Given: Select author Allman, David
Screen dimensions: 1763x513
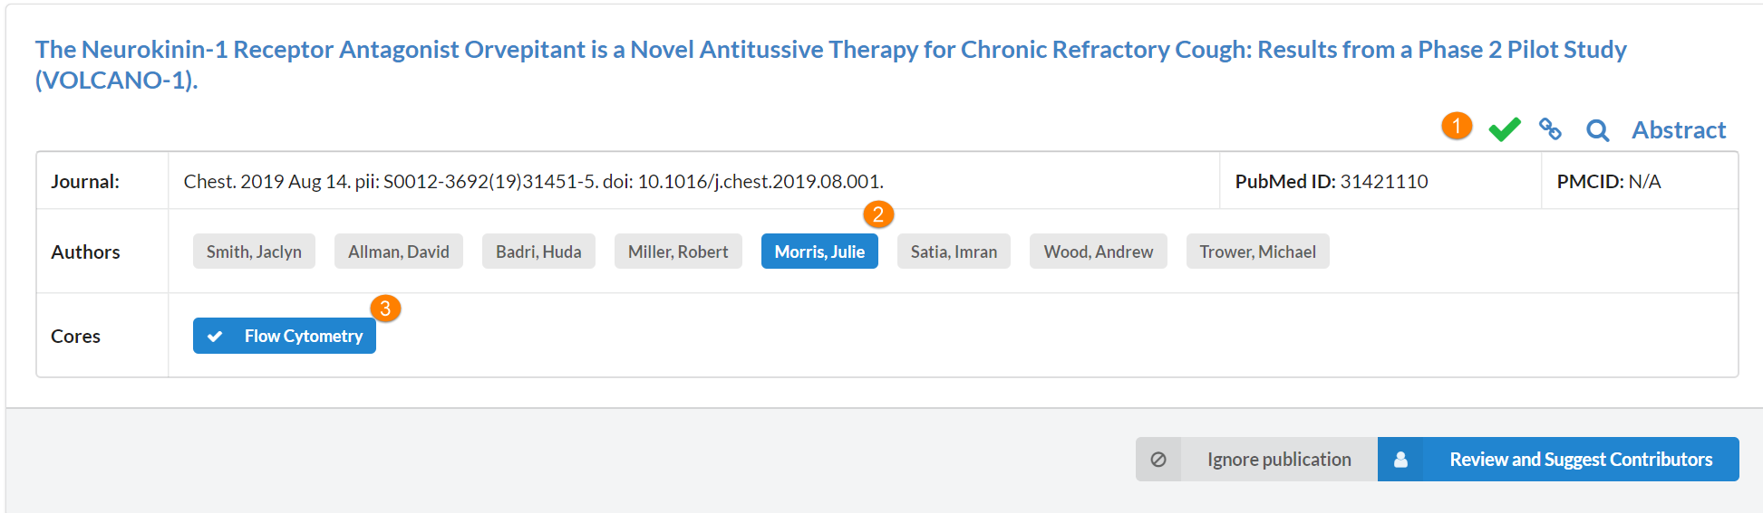Looking at the screenshot, I should [x=398, y=252].
